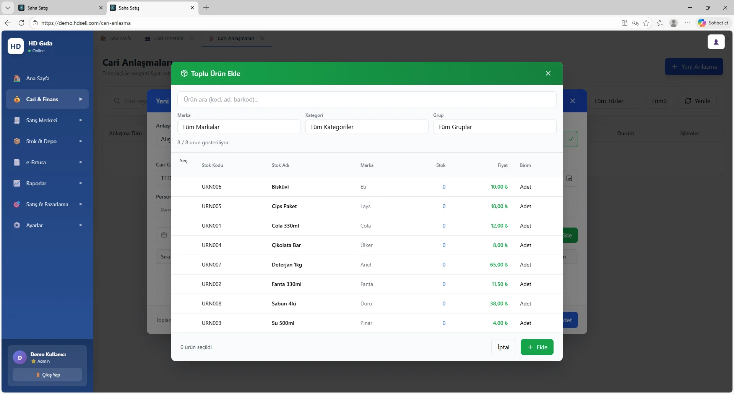
Task: Click the browser page refresh icon
Action: pyautogui.click(x=21, y=23)
